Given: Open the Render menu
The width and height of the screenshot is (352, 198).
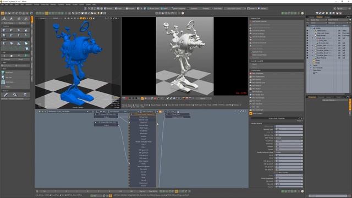Looking at the screenshot, I should 68,4.
